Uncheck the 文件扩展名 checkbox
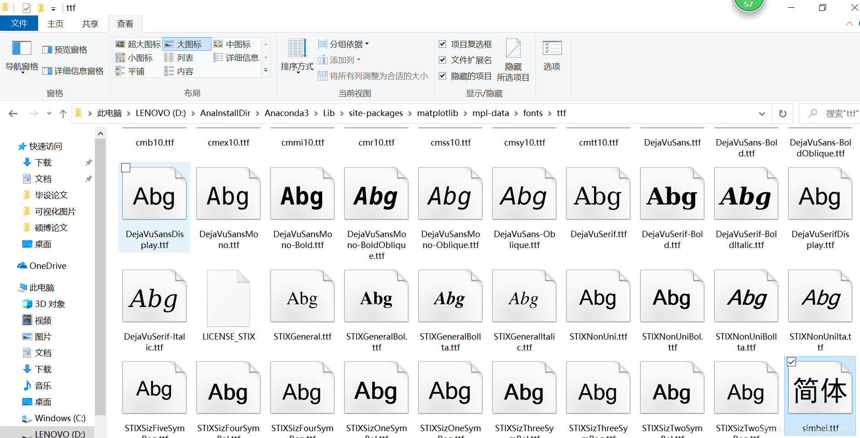The width and height of the screenshot is (860, 438). coord(442,60)
